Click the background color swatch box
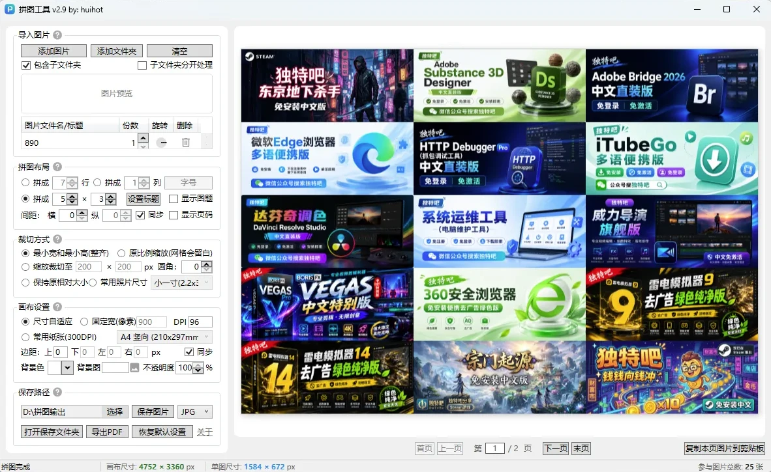Image resolution: width=771 pixels, height=472 pixels. [55, 367]
